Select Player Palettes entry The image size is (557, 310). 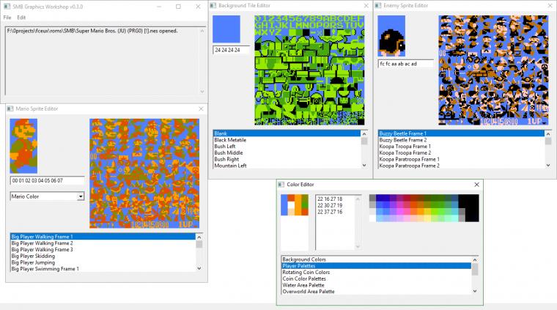pos(376,265)
